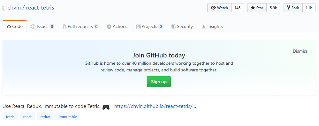Switch to the Code tab
Viewport: 319px width, 126px height.
15,26
